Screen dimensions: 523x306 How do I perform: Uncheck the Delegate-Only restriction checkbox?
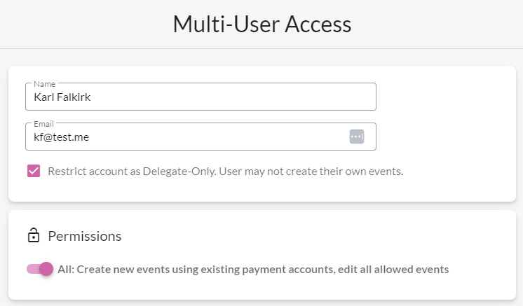click(34, 171)
